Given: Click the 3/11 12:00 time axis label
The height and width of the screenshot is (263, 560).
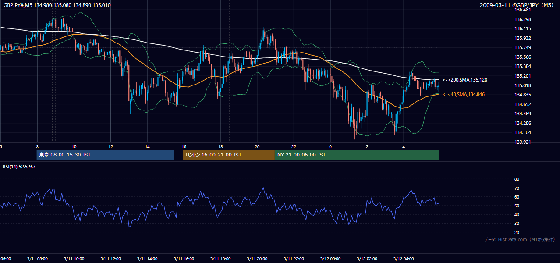Looking at the screenshot, I should pos(110,259).
